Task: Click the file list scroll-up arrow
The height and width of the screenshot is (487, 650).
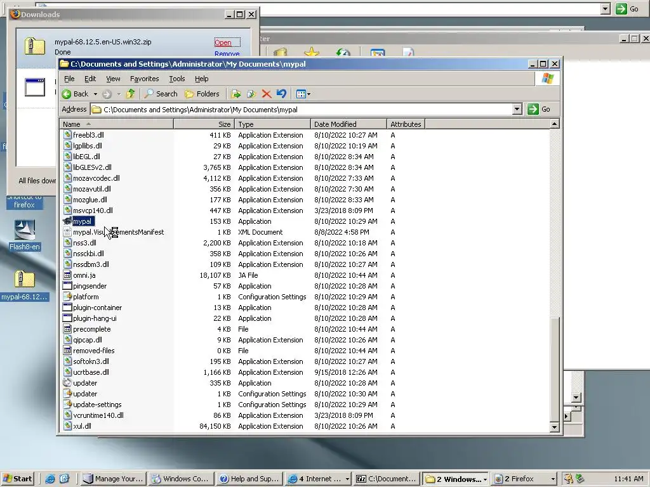Action: [554, 124]
